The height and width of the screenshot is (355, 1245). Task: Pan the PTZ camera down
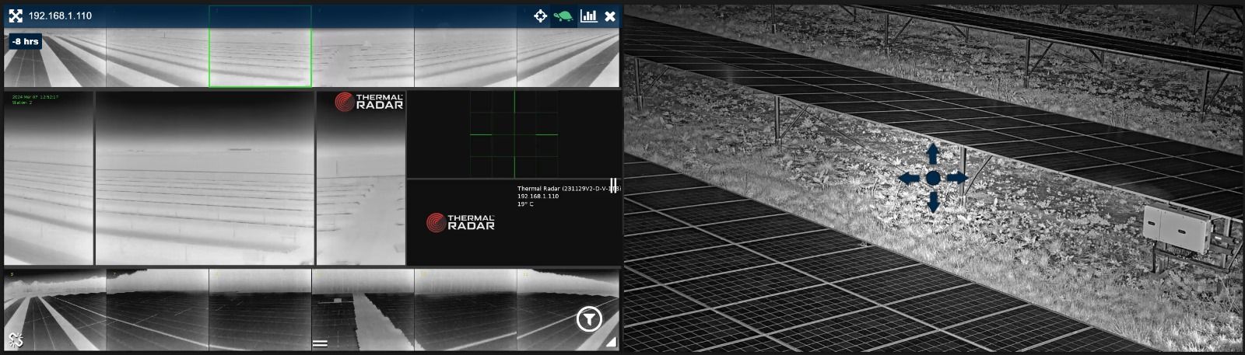pos(932,203)
